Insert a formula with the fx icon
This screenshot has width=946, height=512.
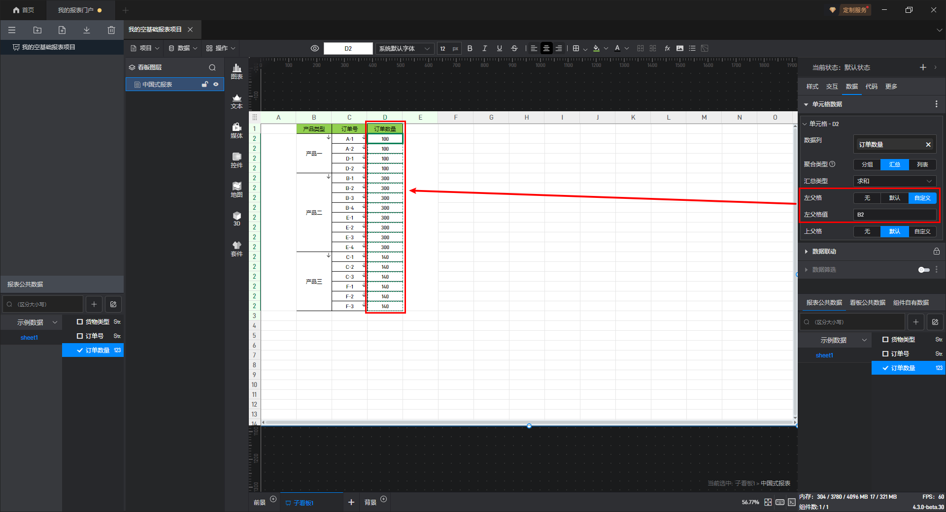(x=667, y=48)
